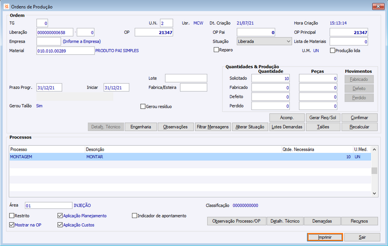Open Observação Processo/OP
Viewport: 388px width, 246px height.
[x=236, y=221]
